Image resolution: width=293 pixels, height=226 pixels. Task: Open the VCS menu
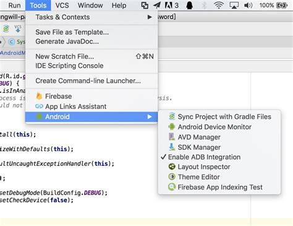[x=62, y=6]
